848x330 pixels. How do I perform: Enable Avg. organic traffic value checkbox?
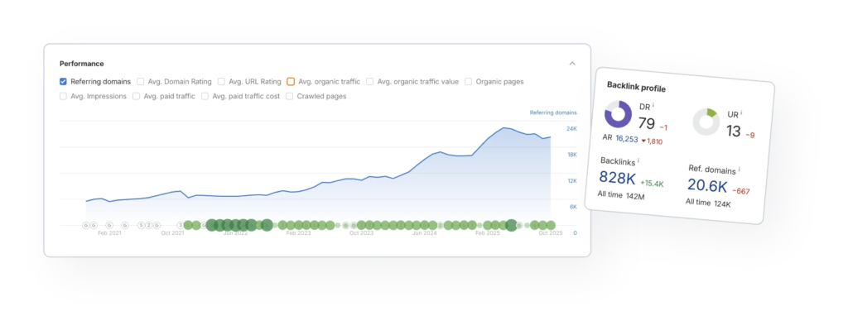[370, 82]
